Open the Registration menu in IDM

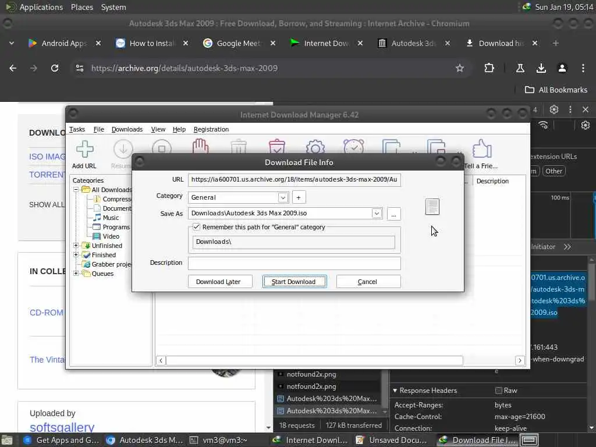pyautogui.click(x=211, y=129)
